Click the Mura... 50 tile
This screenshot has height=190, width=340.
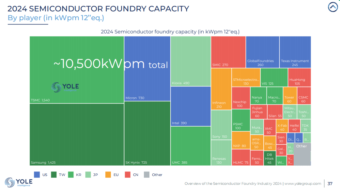point(257,127)
